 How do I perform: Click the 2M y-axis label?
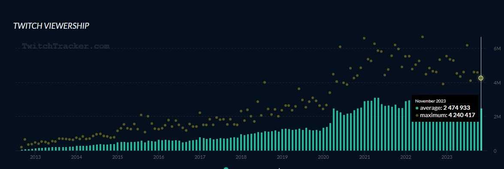497,117
